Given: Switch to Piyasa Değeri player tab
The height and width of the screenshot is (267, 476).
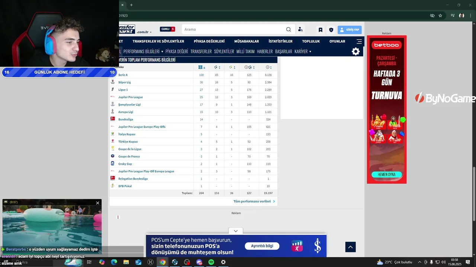Looking at the screenshot, I should 177,52.
